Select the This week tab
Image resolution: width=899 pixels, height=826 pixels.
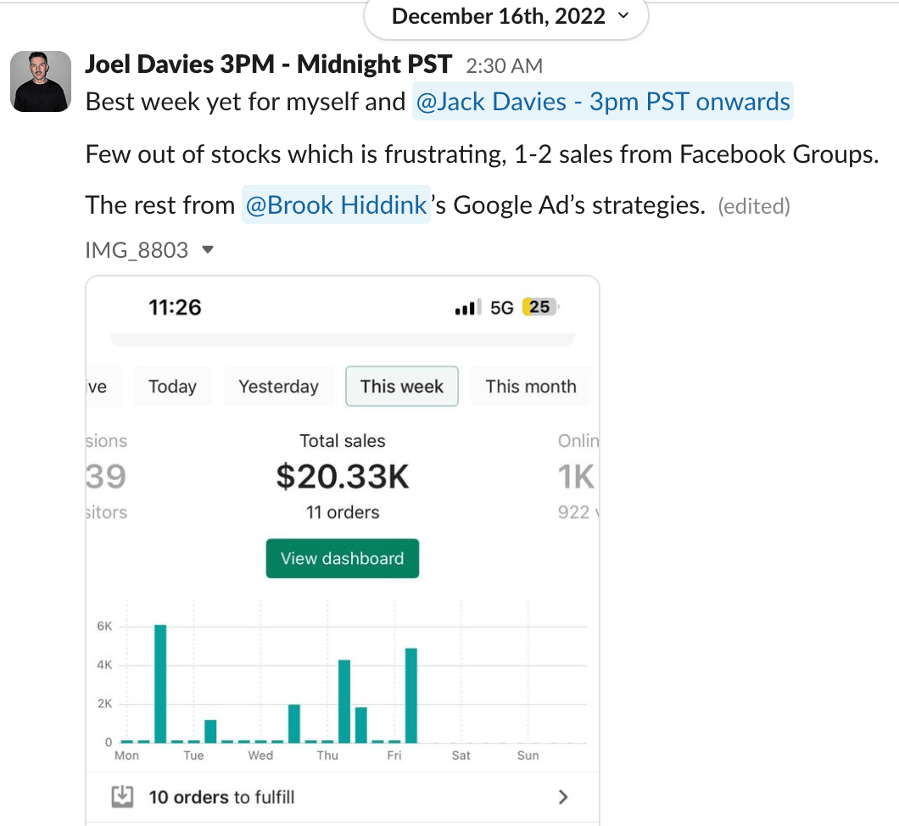[401, 387]
